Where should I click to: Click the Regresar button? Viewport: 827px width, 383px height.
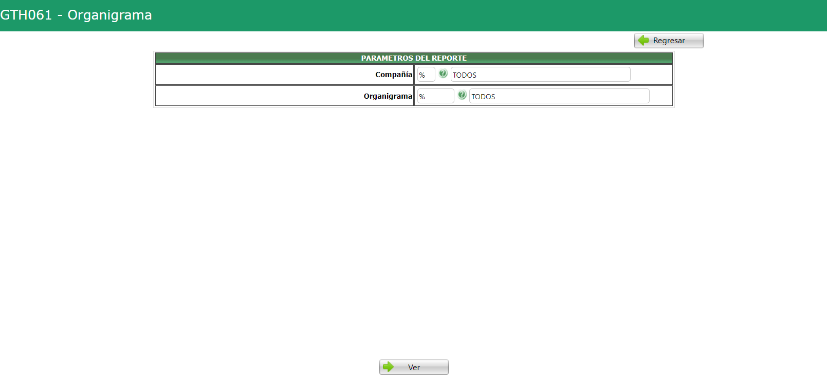[669, 41]
